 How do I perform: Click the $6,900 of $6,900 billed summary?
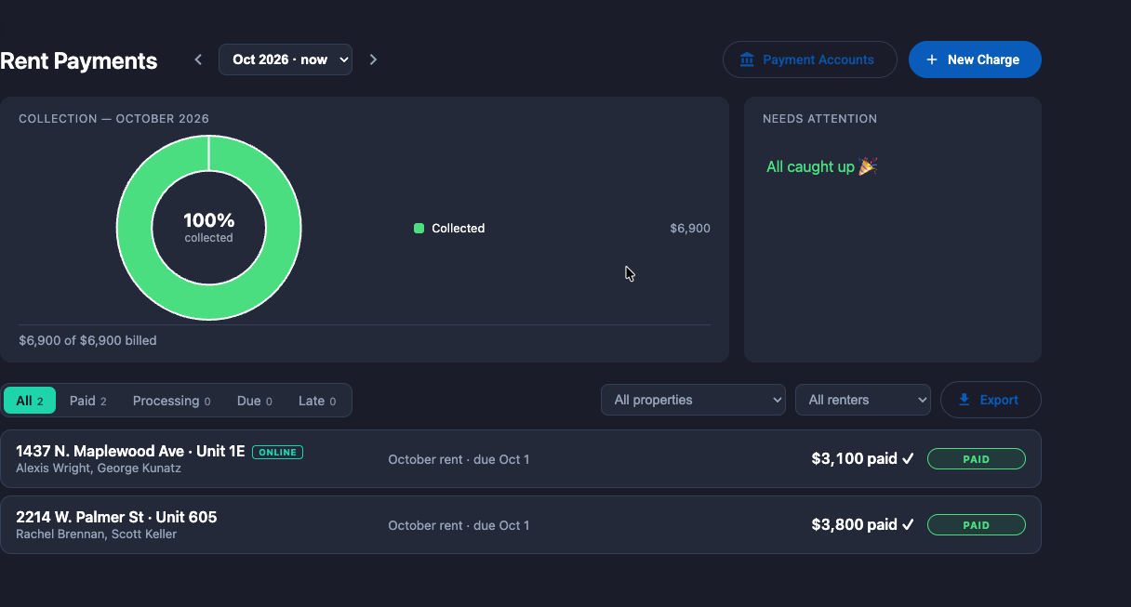coord(87,340)
